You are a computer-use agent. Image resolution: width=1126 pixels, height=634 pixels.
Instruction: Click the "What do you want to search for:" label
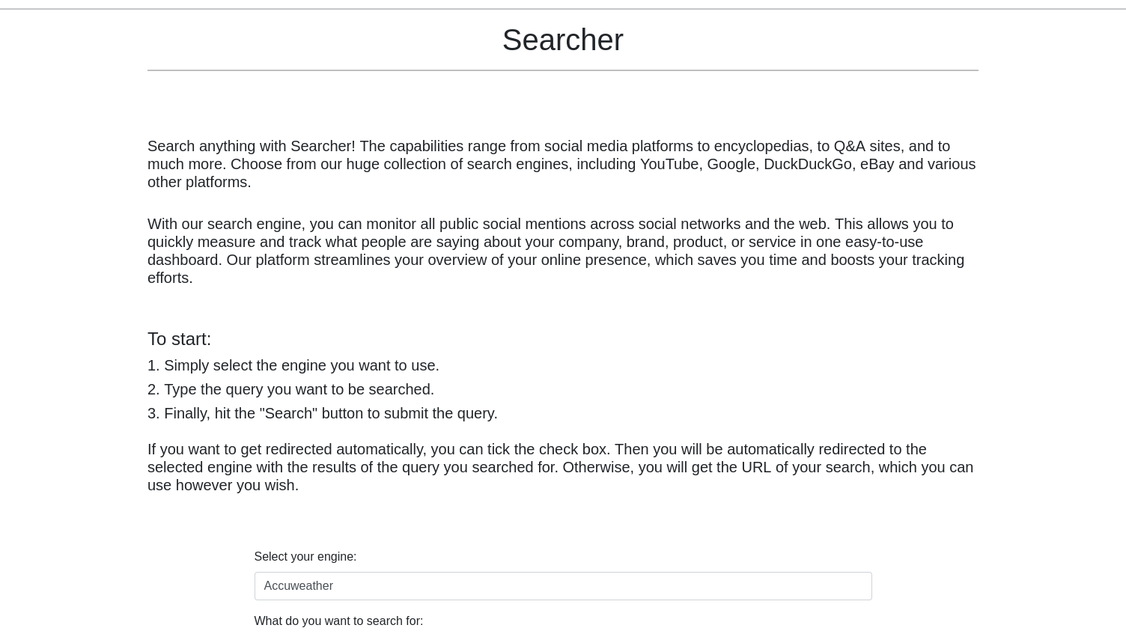click(x=338, y=621)
